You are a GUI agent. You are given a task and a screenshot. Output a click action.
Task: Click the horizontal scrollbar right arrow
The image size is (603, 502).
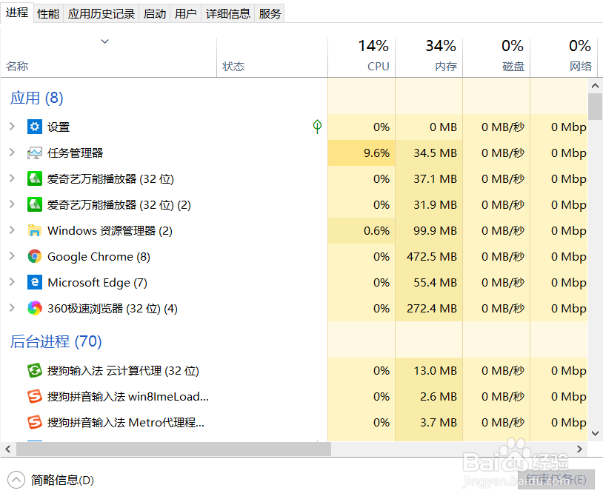[x=579, y=449]
